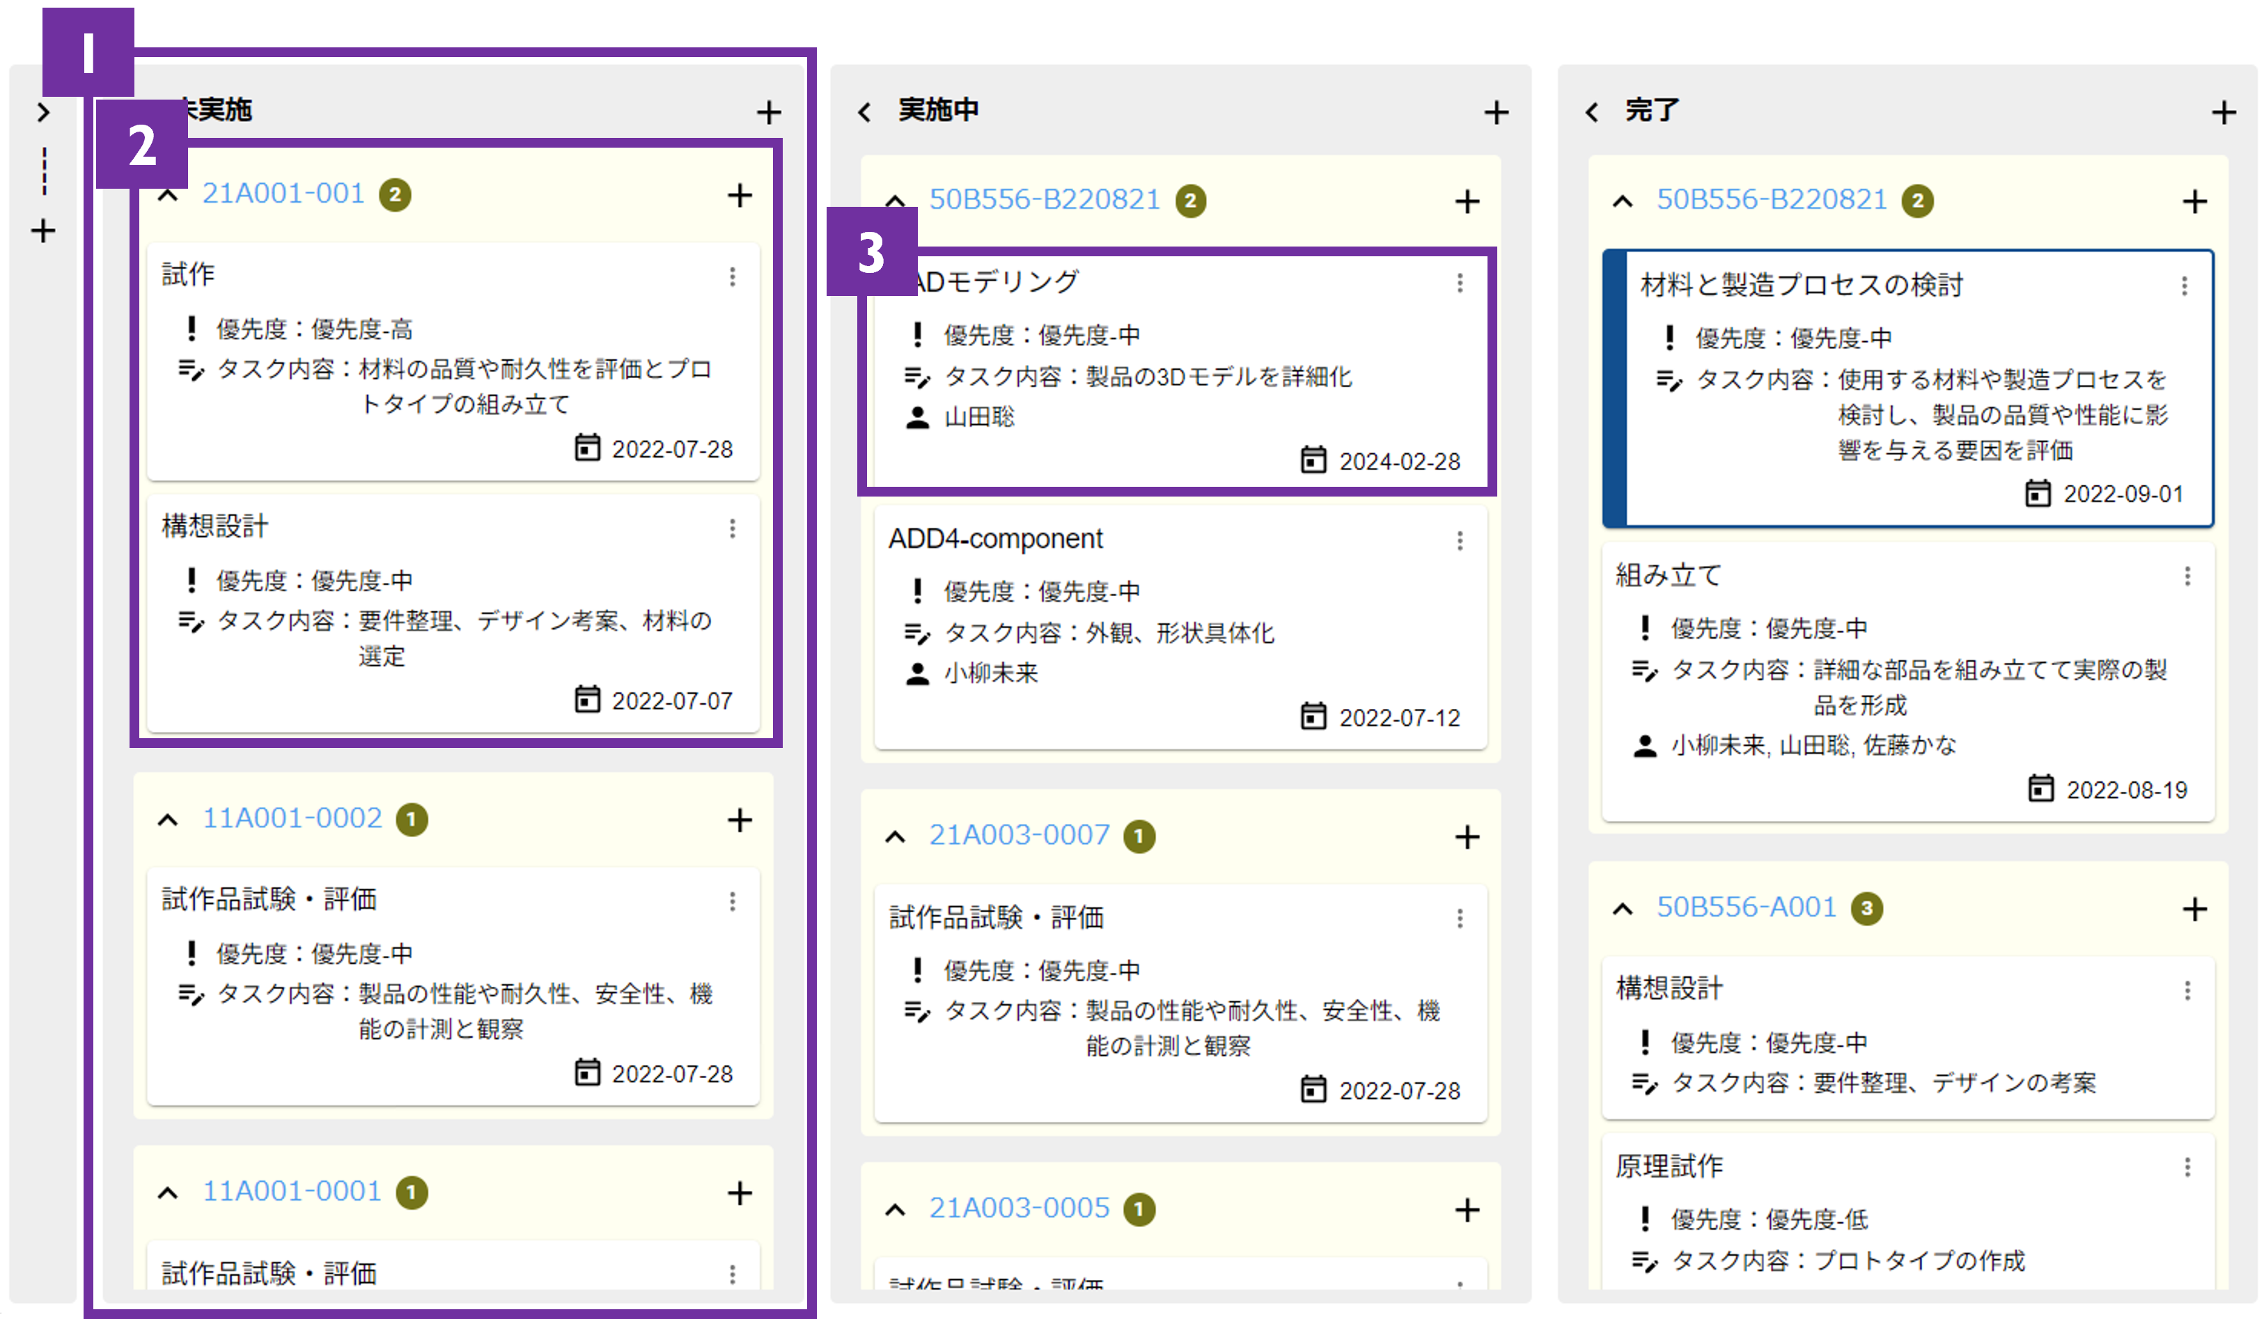Screen dimensions: 2264x1319
Task: Open the 21A001-001 link
Action: tap(283, 193)
